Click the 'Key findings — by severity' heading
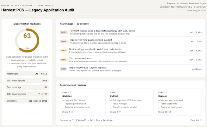The height and width of the screenshot is (127, 207). pos(74,24)
